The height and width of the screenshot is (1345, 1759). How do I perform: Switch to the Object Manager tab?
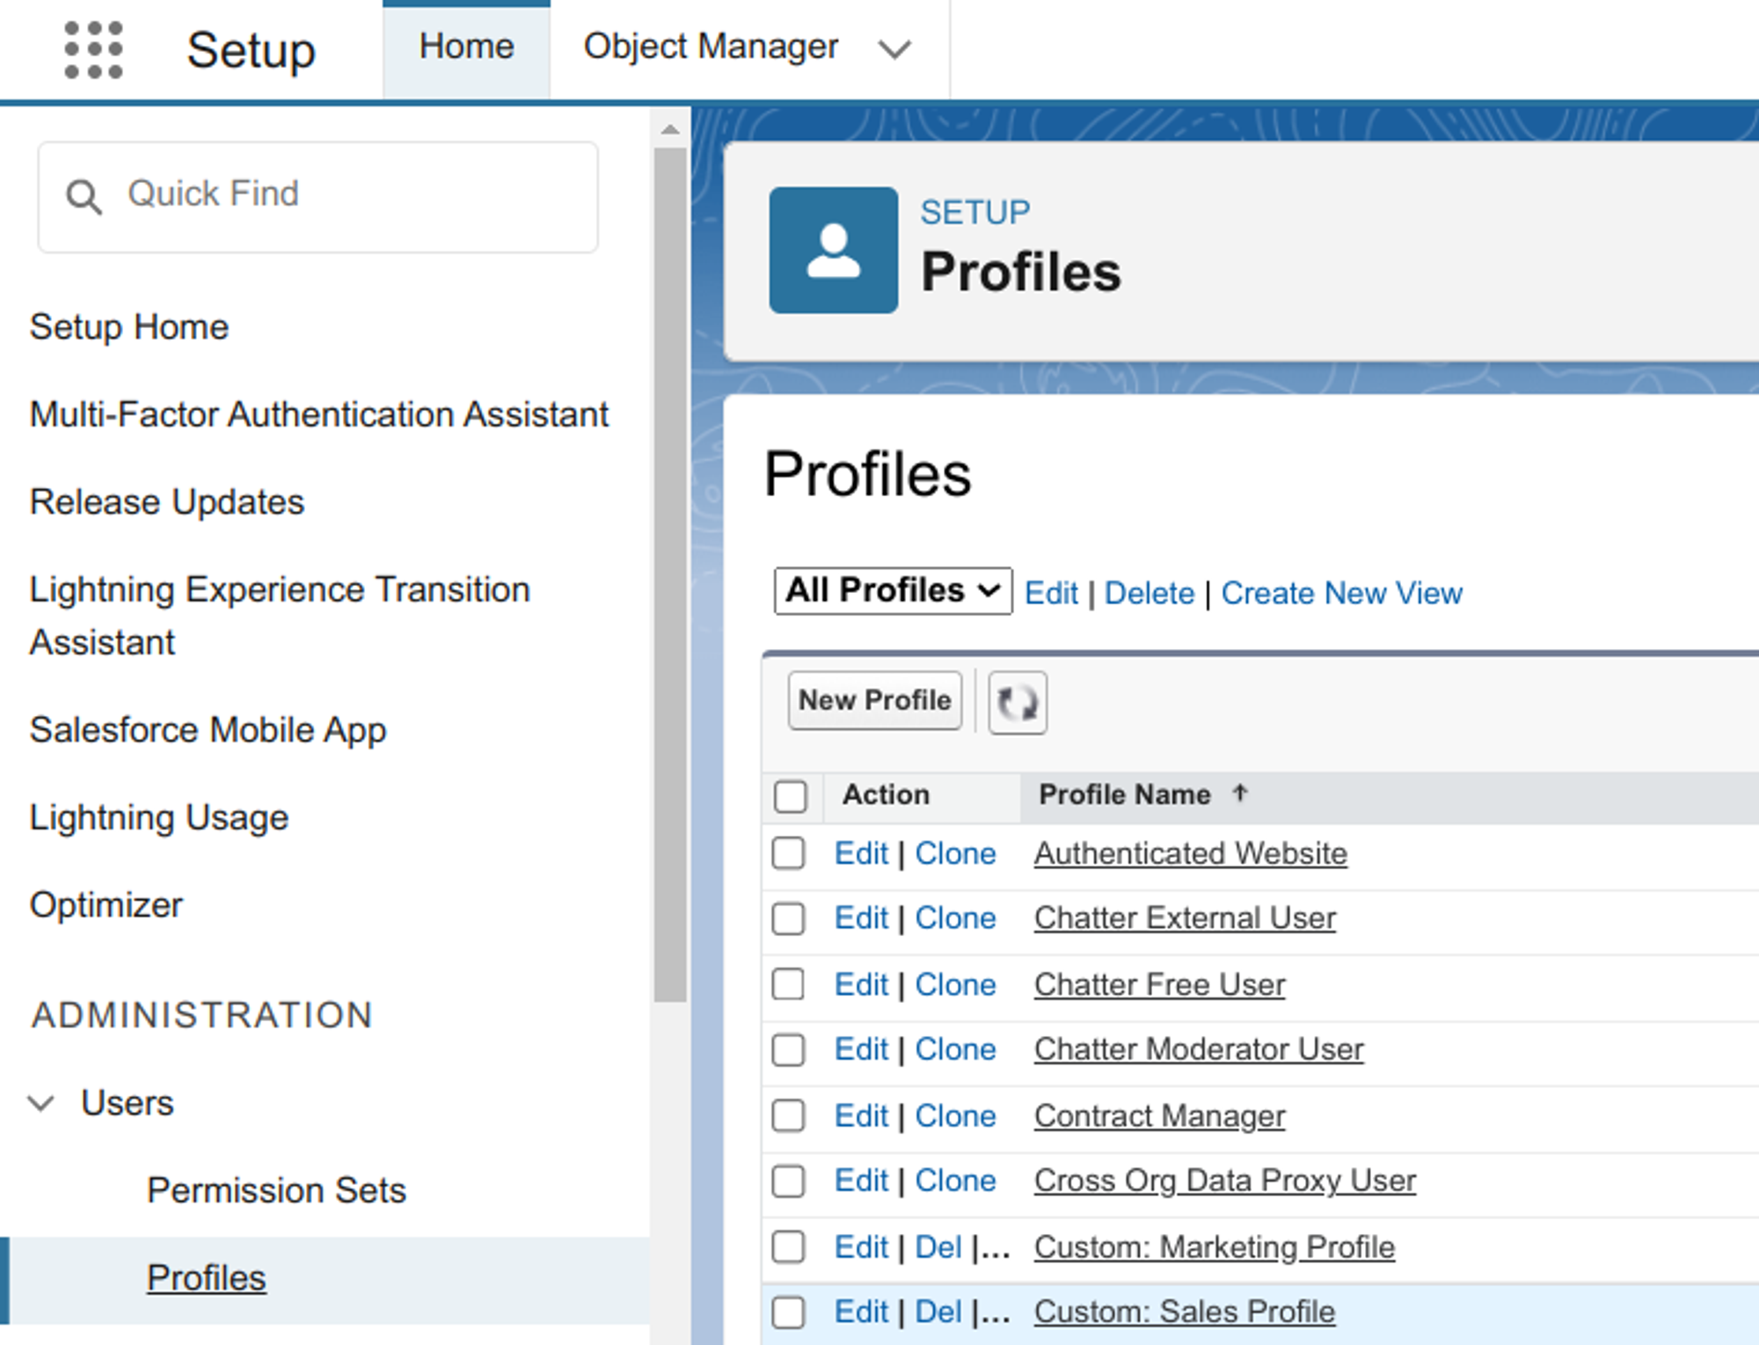pos(711,47)
